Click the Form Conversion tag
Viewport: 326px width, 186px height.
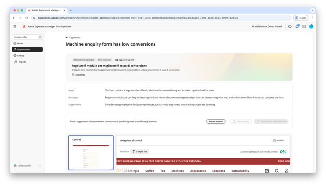(104, 60)
